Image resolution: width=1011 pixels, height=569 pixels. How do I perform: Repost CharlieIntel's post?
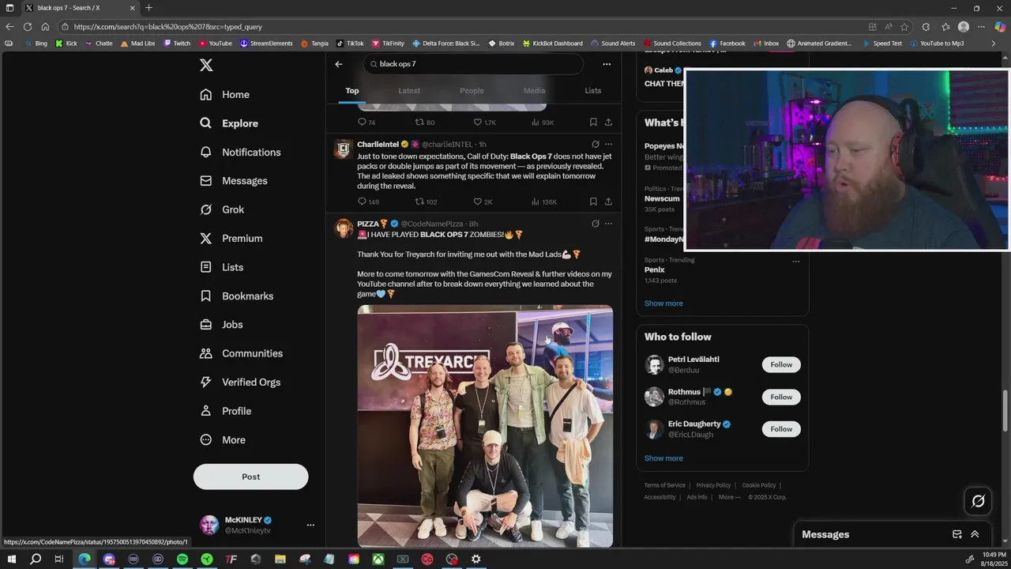click(426, 202)
